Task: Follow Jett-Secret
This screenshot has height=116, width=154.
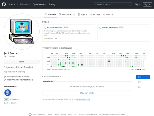Action: click(22, 62)
